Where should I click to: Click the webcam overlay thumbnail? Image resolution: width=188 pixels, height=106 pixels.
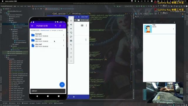pos(165,92)
